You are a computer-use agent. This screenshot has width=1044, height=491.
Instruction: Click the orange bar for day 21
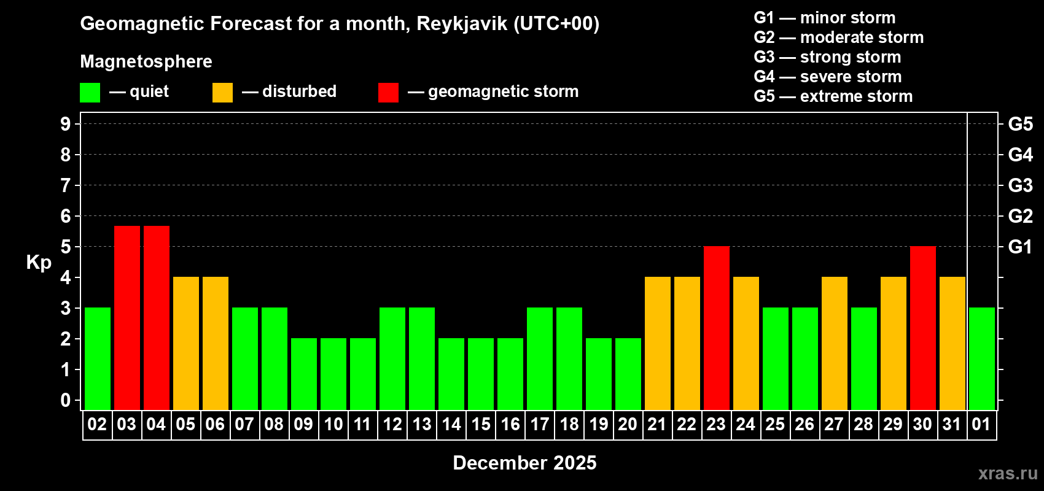658,344
